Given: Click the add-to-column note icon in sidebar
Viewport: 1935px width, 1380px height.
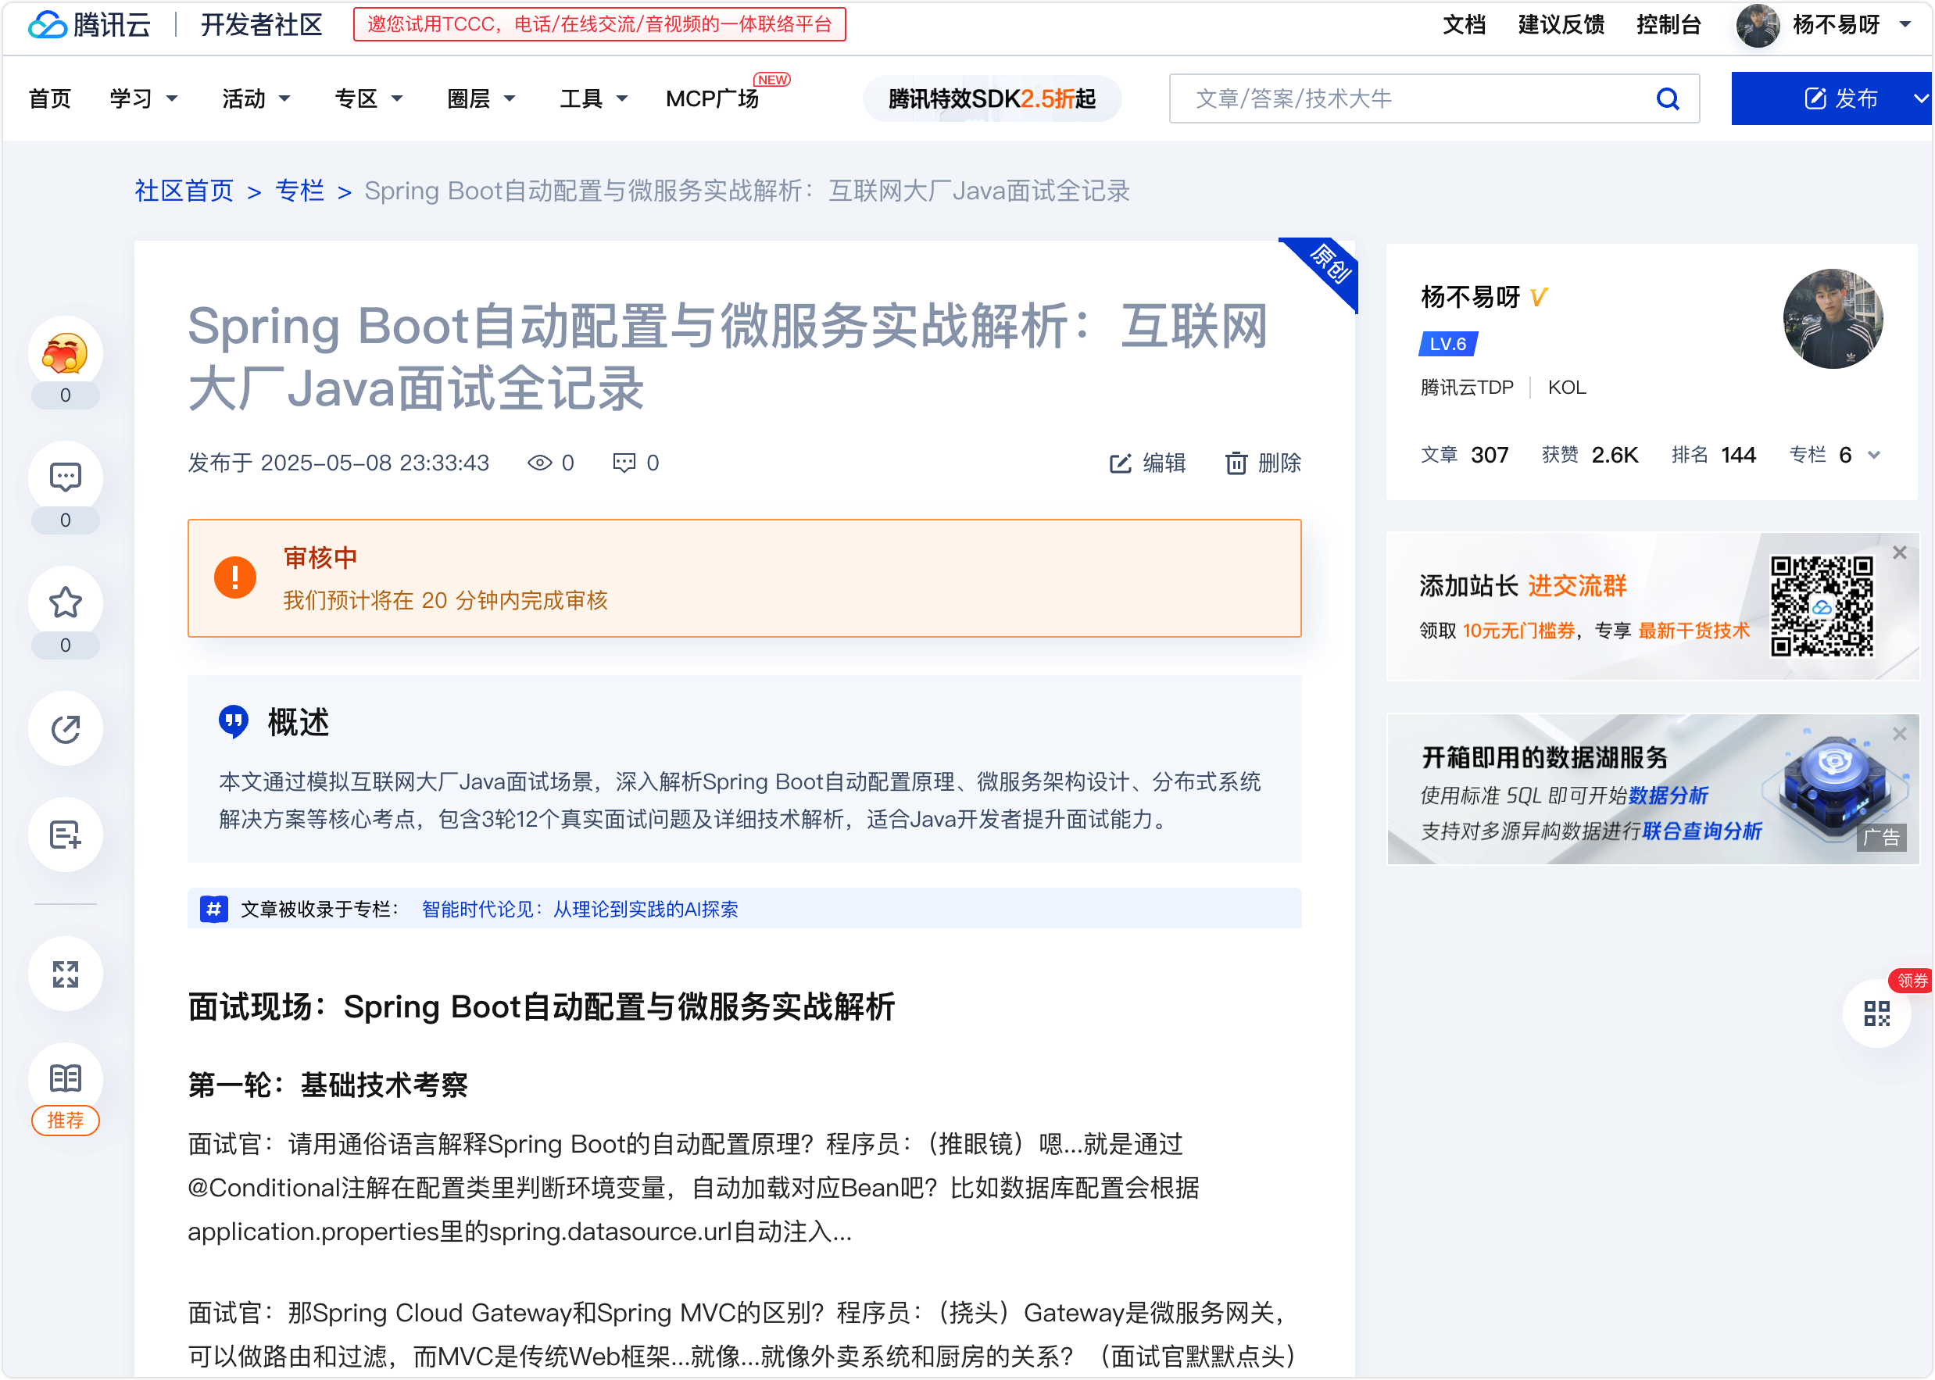Looking at the screenshot, I should (66, 835).
